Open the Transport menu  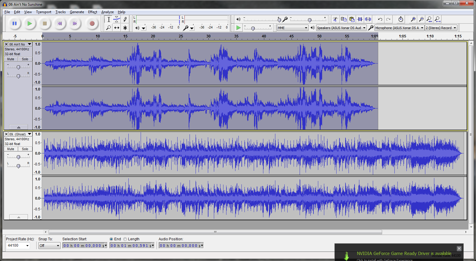(43, 12)
